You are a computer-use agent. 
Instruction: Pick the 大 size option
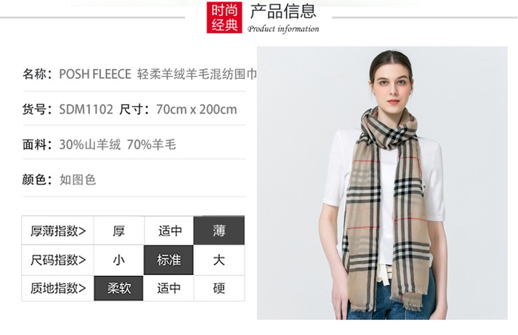coord(219,260)
